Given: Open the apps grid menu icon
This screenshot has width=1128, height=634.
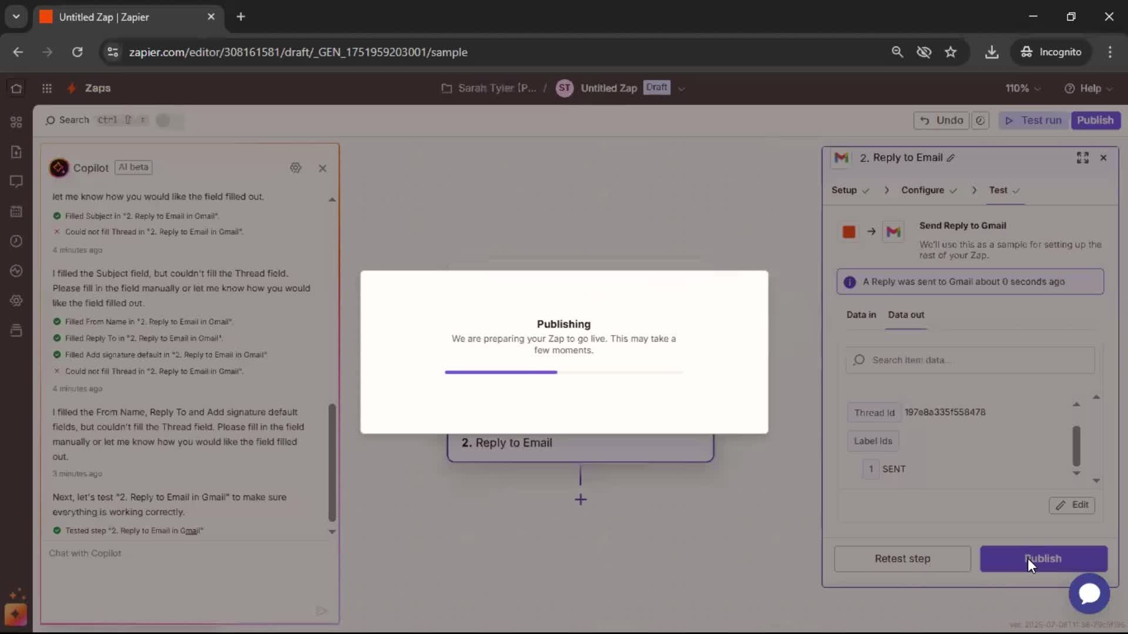Looking at the screenshot, I should point(47,88).
